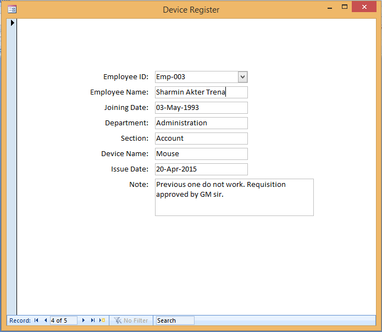The image size is (382, 332).
Task: Click the record selector arrow
Action: (x=12, y=23)
